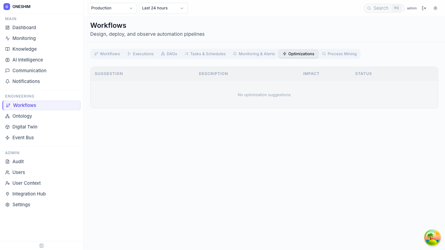Click the tropical island widget bubble
The height and width of the screenshot is (250, 445).
coord(432,237)
